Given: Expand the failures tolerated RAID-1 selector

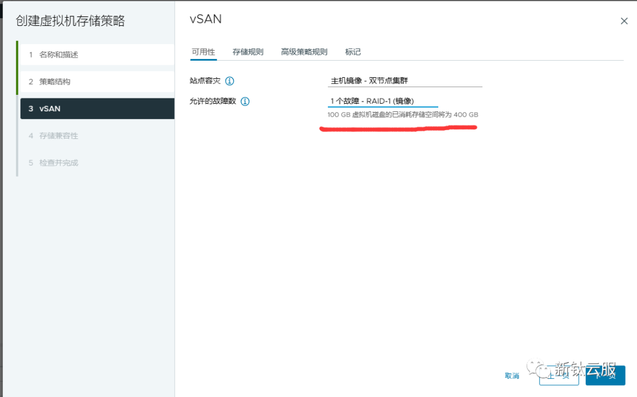Looking at the screenshot, I should [x=383, y=100].
